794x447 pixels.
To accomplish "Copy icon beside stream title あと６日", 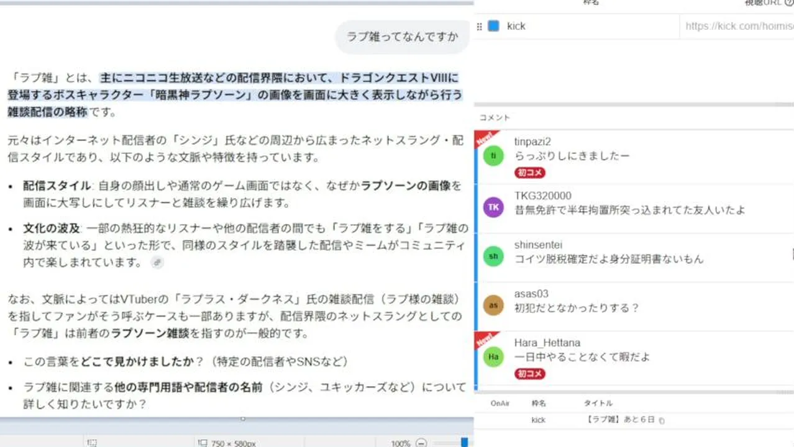I will [662, 421].
